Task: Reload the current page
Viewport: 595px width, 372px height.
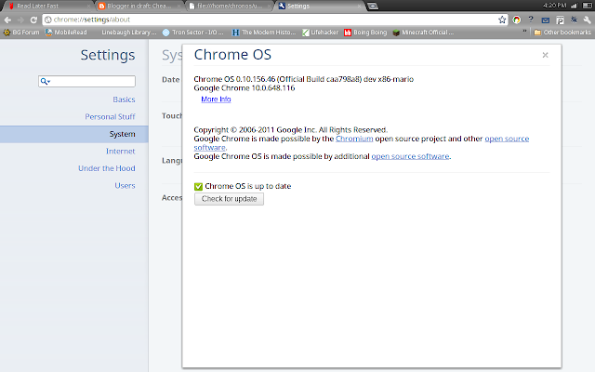Action: (33, 20)
